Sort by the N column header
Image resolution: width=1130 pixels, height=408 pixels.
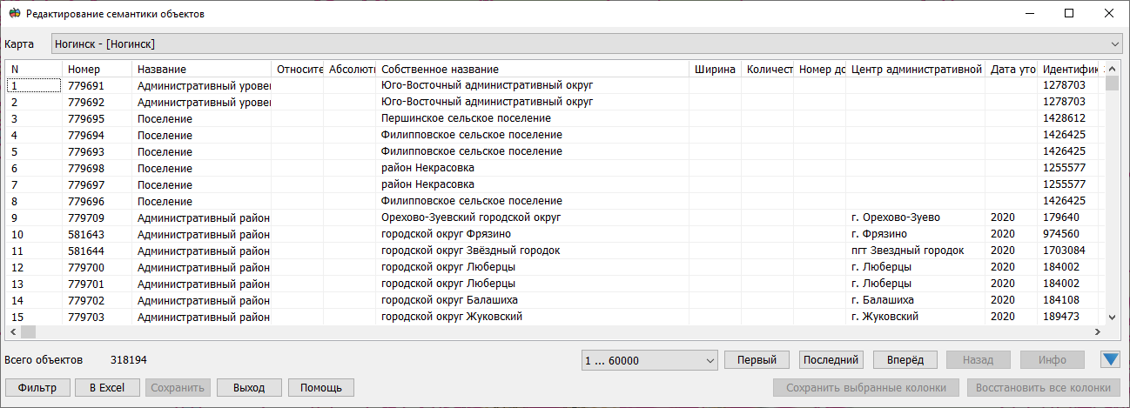[34, 69]
